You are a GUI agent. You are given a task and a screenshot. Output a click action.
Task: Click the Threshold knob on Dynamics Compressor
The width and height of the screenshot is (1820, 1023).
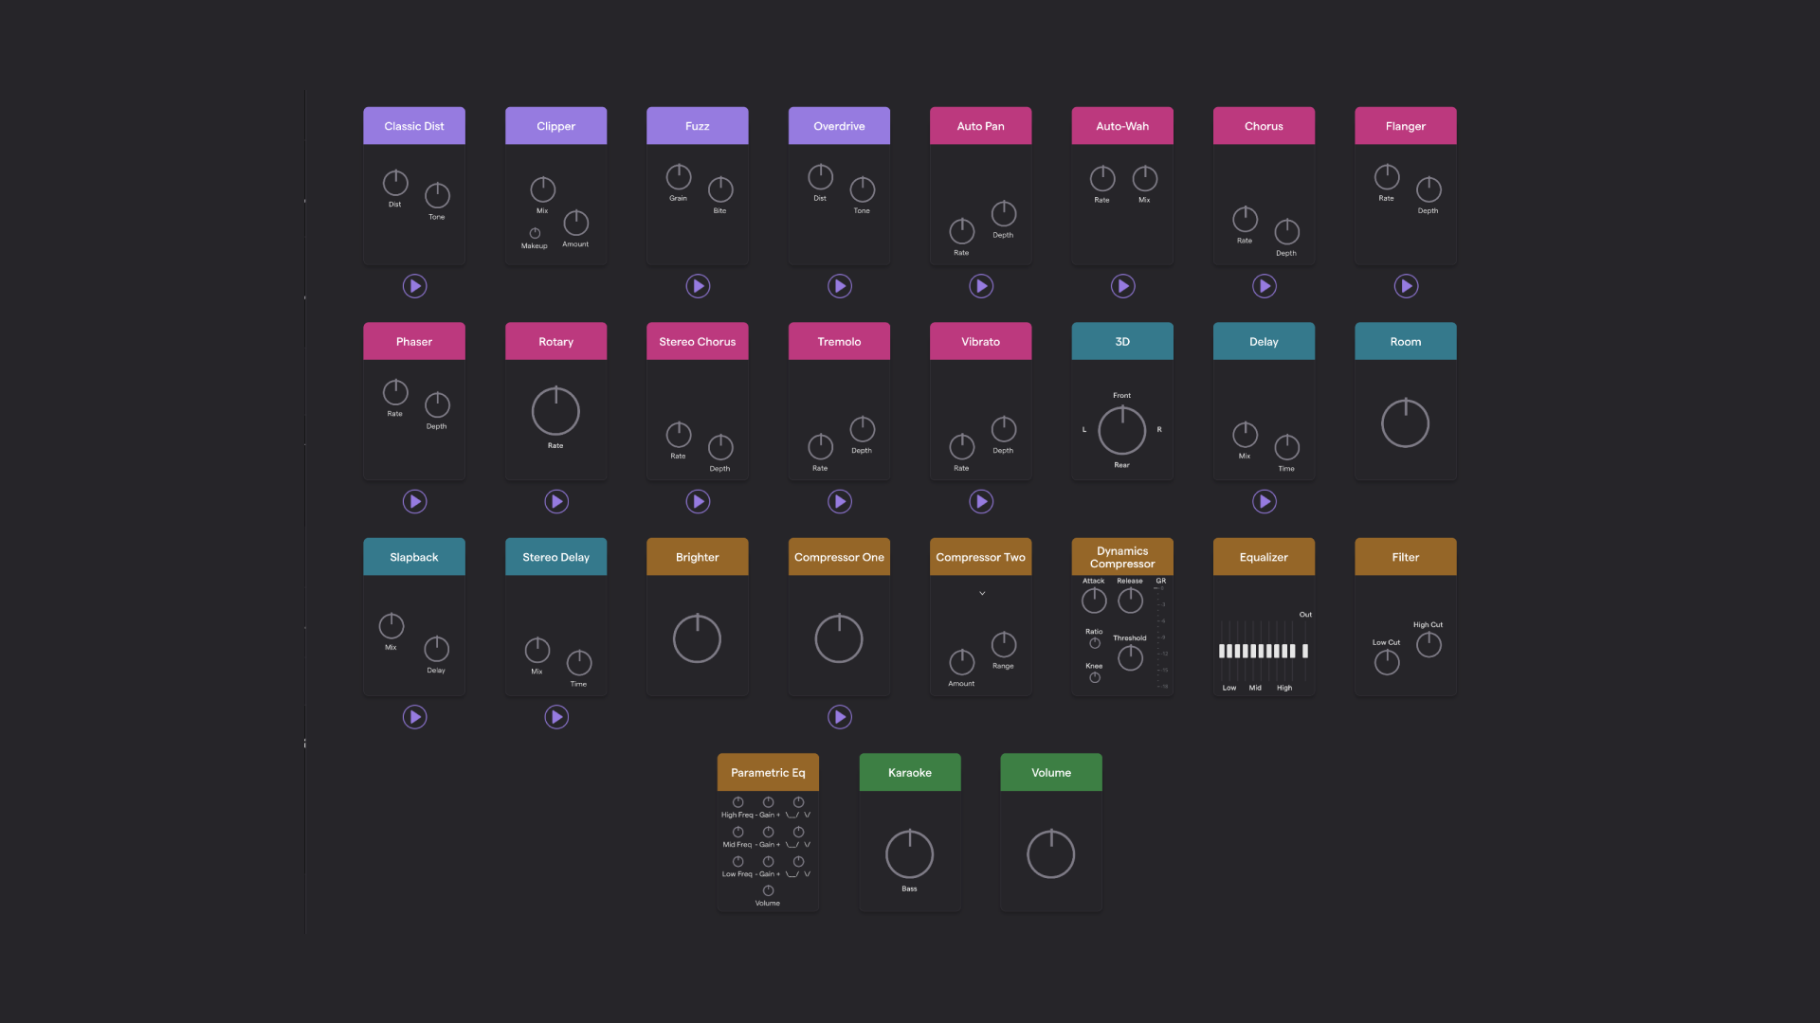point(1130,657)
